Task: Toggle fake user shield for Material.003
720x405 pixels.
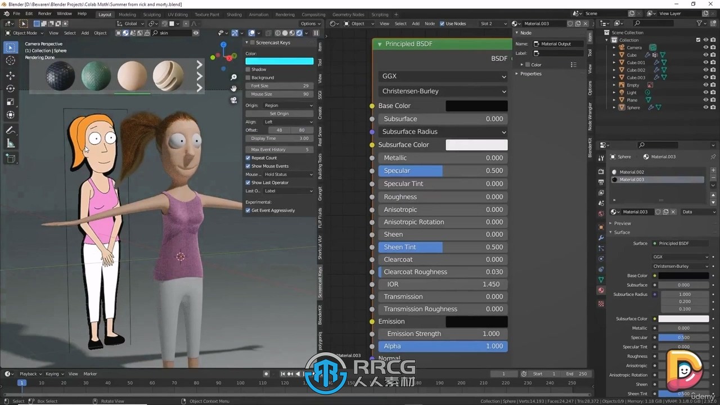Action: pos(658,212)
